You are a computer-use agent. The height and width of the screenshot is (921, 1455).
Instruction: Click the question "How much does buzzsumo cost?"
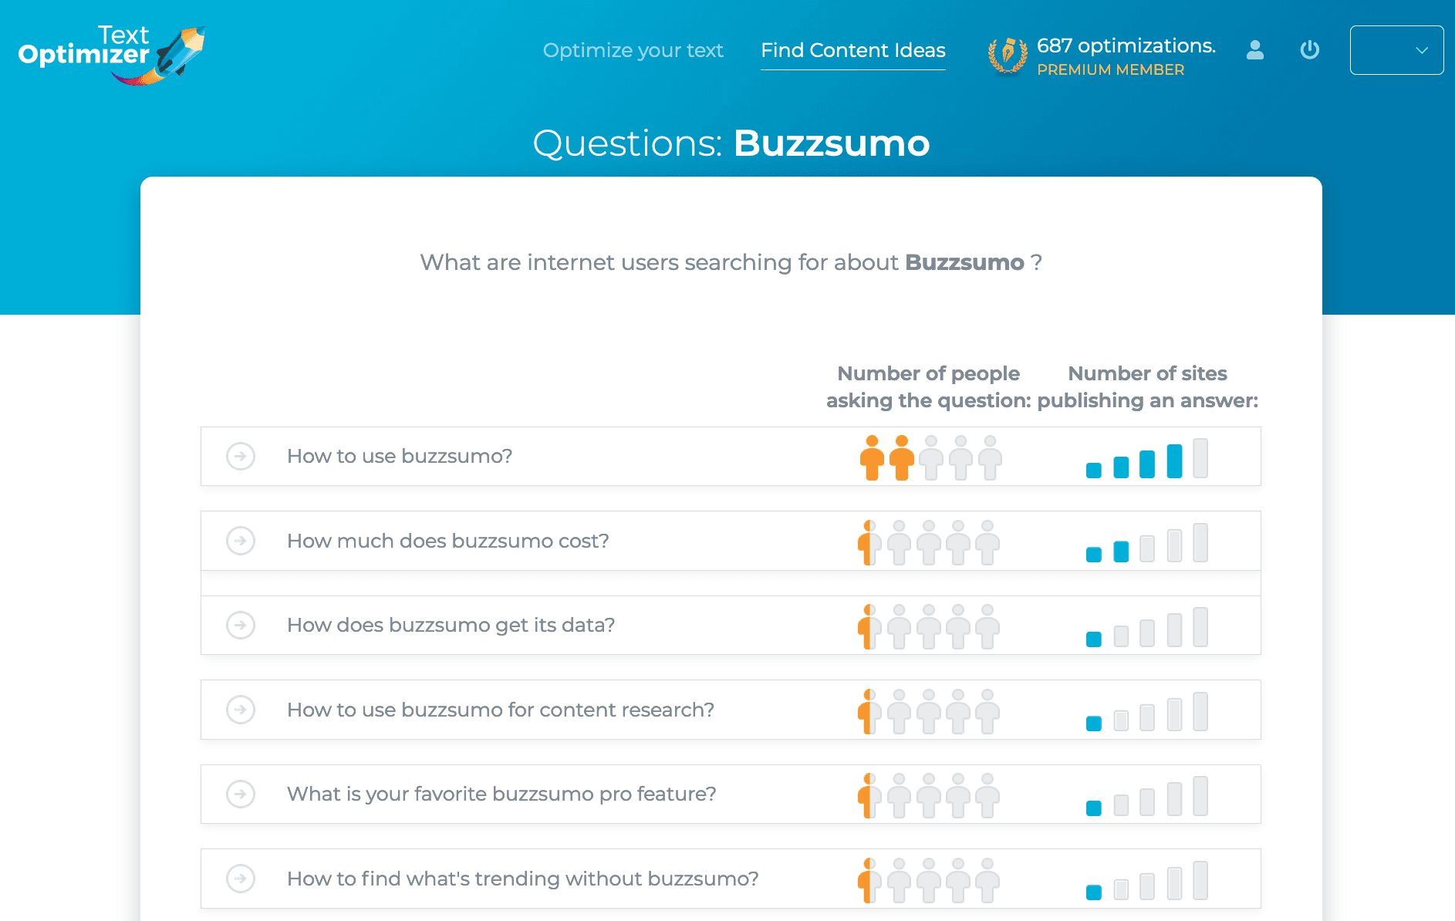[x=447, y=541]
